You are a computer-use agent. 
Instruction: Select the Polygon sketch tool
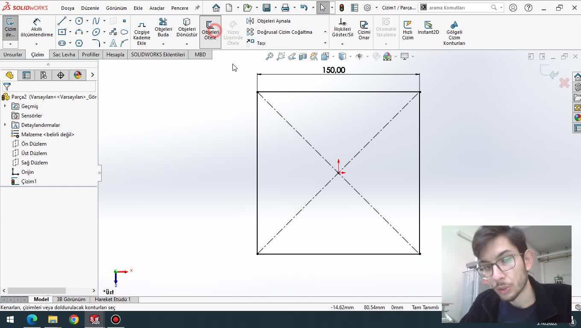click(x=79, y=43)
